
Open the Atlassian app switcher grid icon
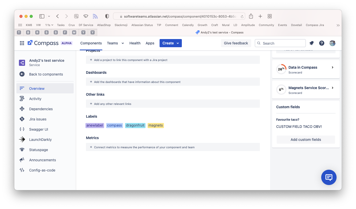click(x=22, y=43)
